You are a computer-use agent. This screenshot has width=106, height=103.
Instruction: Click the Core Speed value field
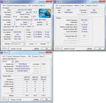coord(17,32)
